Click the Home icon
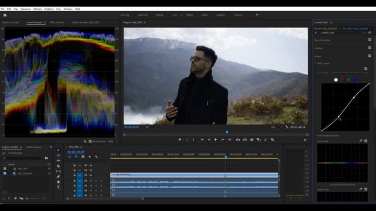The height and width of the screenshot is (211, 376). 5,15
